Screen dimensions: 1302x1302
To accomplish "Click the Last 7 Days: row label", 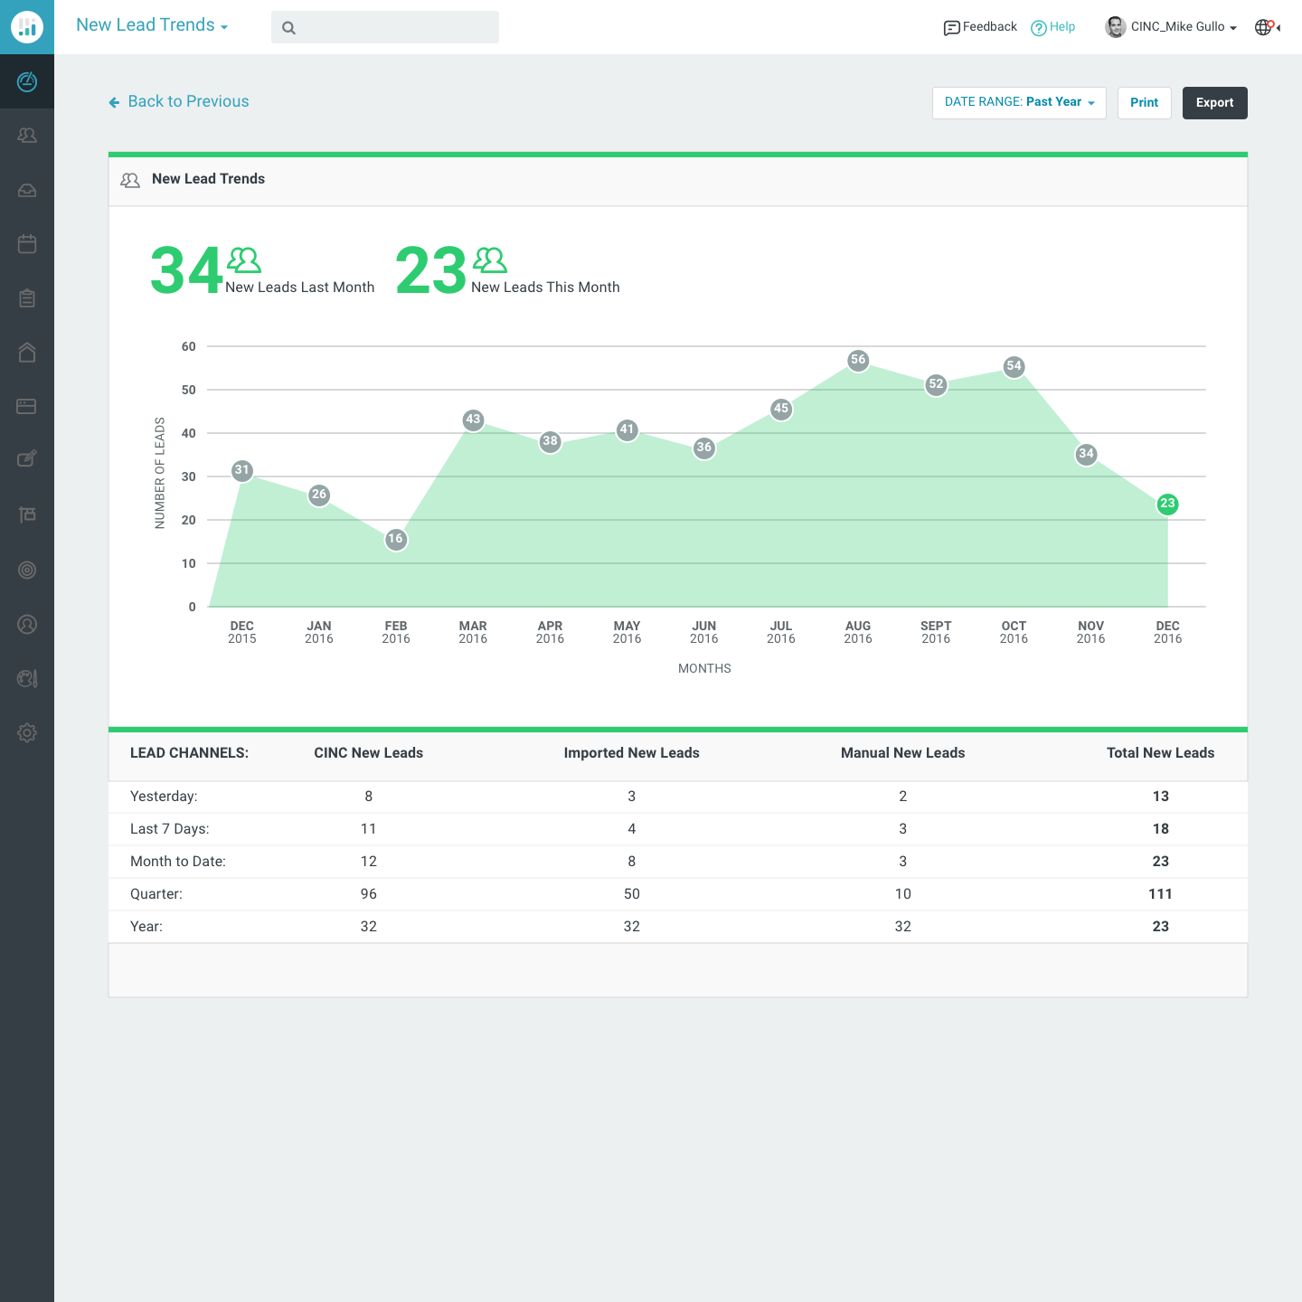I will 170,829.
